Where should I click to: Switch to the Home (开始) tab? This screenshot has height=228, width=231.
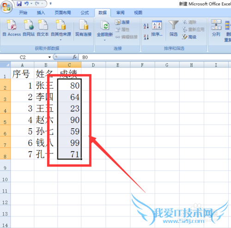pos(23,12)
